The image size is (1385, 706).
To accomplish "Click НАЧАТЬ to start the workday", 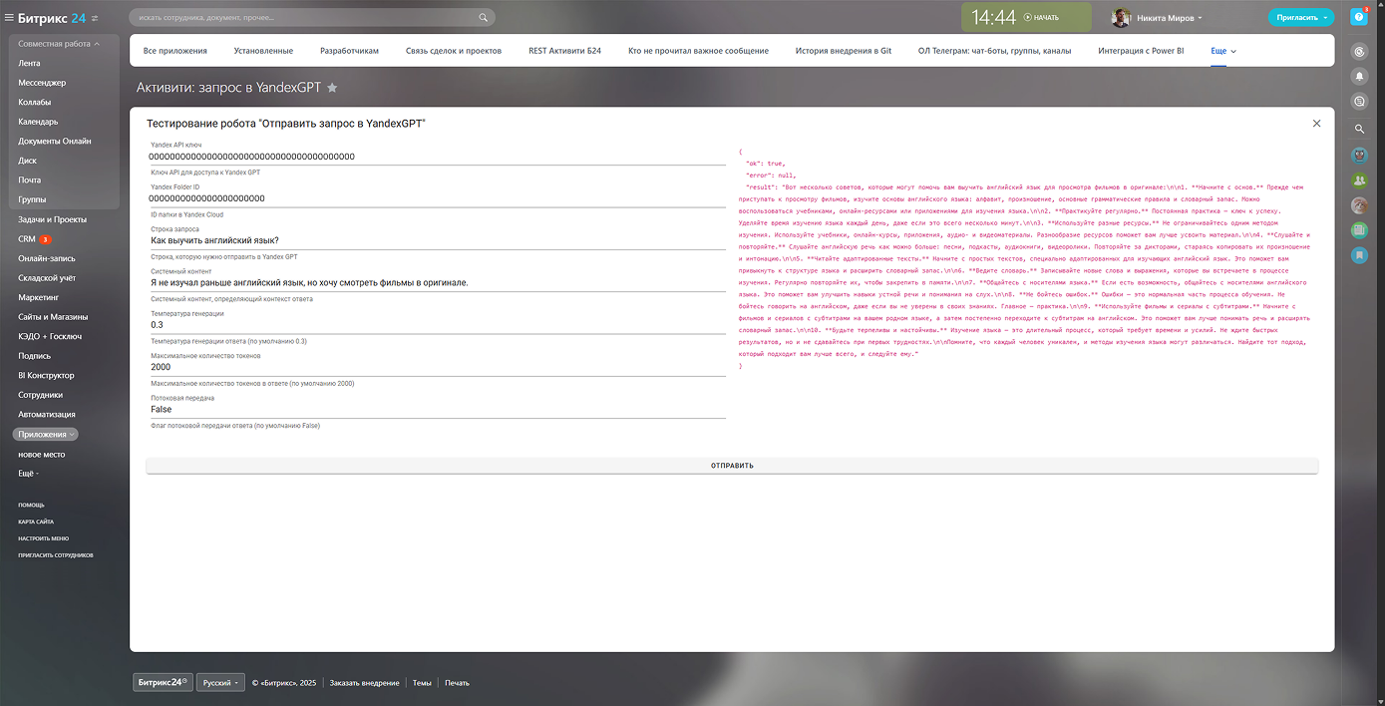I will click(1046, 18).
